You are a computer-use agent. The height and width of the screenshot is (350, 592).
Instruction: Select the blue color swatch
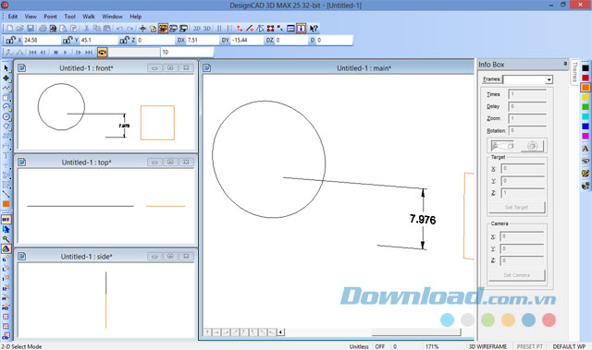[x=586, y=127]
